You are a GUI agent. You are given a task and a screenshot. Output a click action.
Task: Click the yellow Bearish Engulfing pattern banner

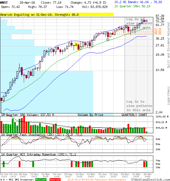[57, 14]
